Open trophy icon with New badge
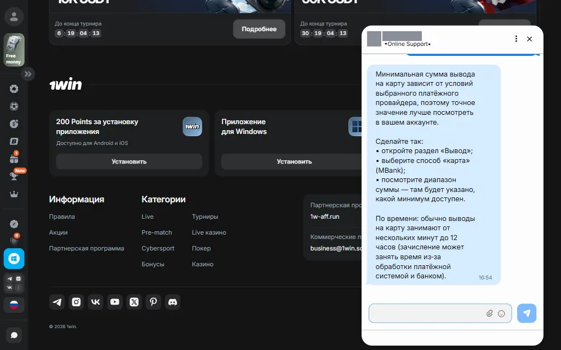The height and width of the screenshot is (350, 561). click(x=14, y=176)
